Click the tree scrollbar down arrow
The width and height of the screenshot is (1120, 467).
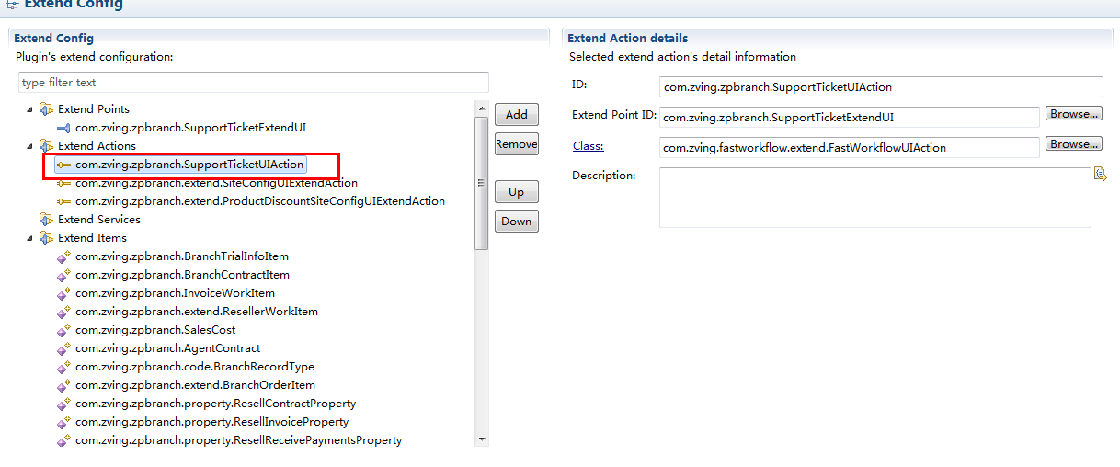coord(482,439)
